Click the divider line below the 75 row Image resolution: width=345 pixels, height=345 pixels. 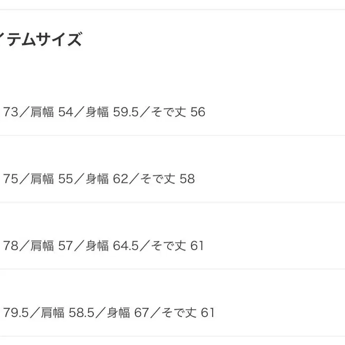click(172, 202)
